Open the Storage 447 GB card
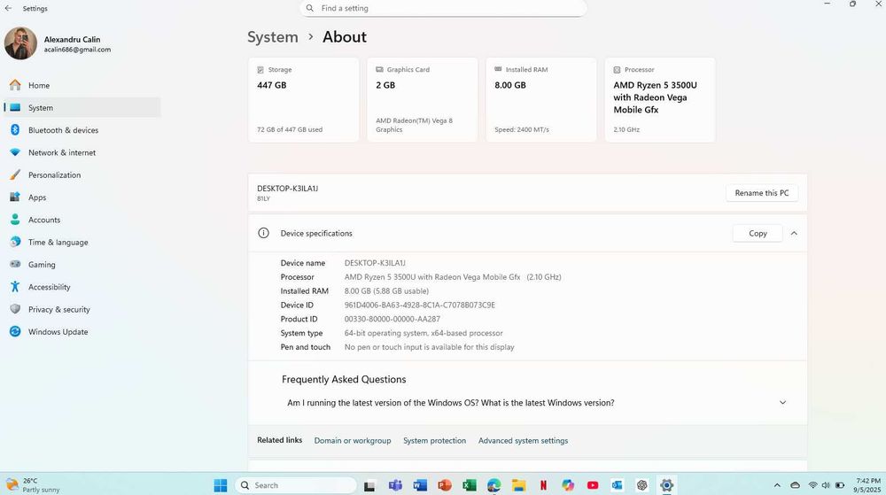Image resolution: width=886 pixels, height=495 pixels. [x=303, y=100]
